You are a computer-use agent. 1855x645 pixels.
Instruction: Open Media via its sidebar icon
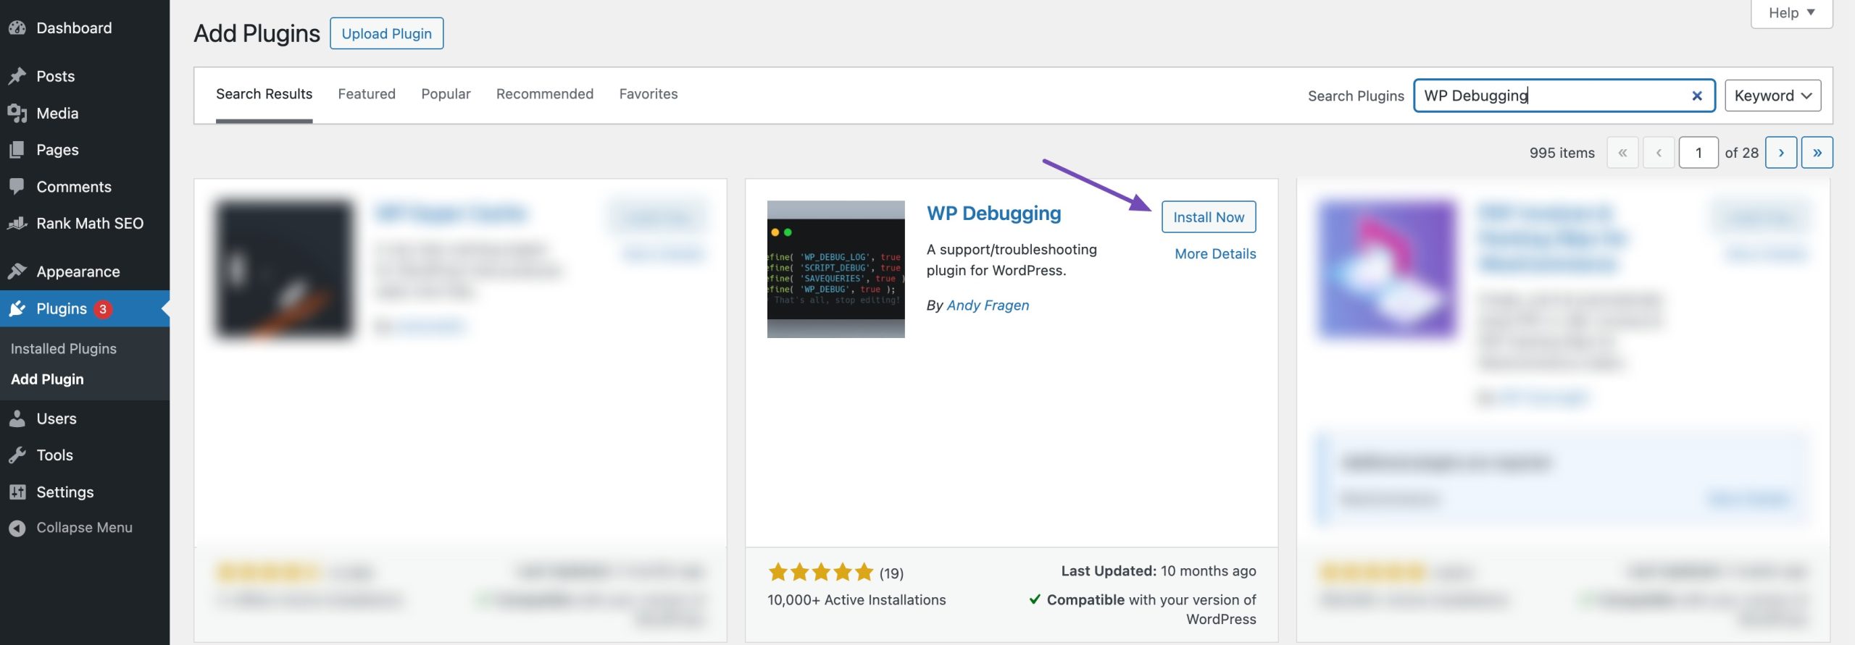point(17,113)
